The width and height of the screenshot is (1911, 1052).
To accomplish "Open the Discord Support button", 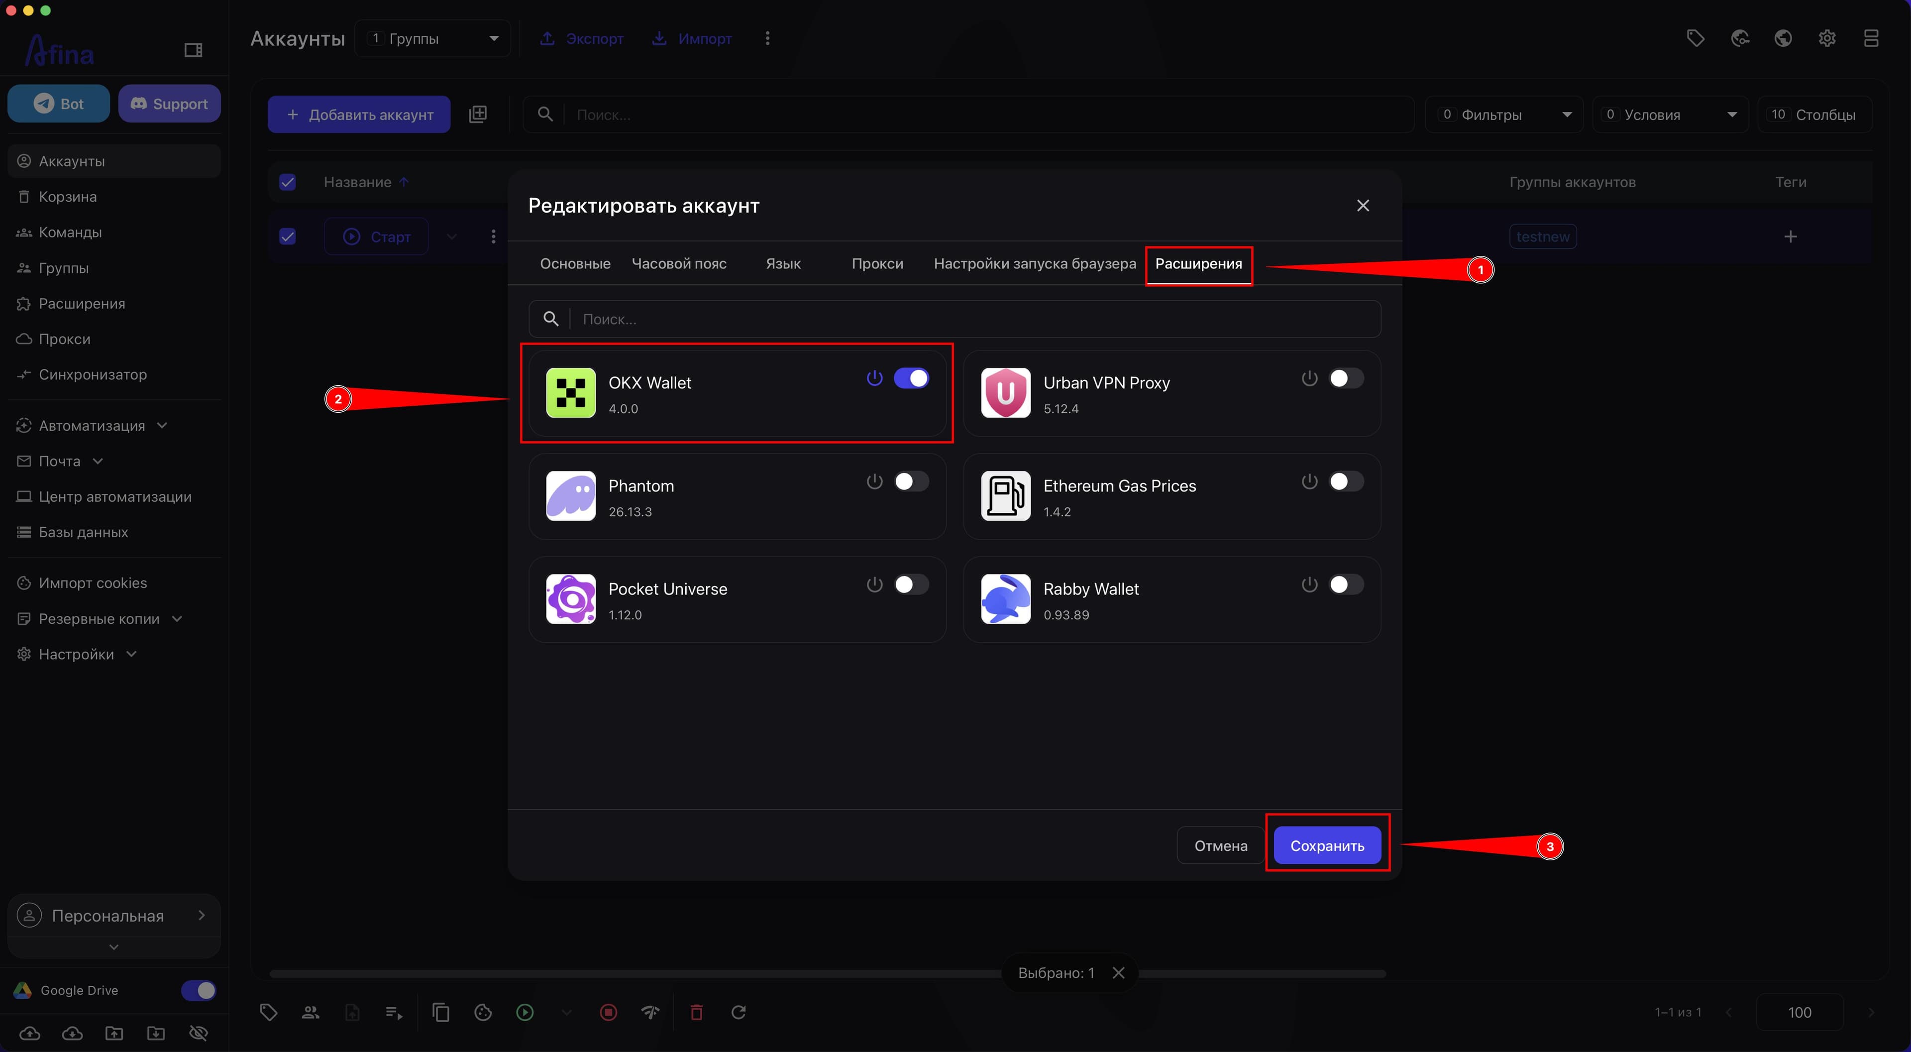I will 169,103.
